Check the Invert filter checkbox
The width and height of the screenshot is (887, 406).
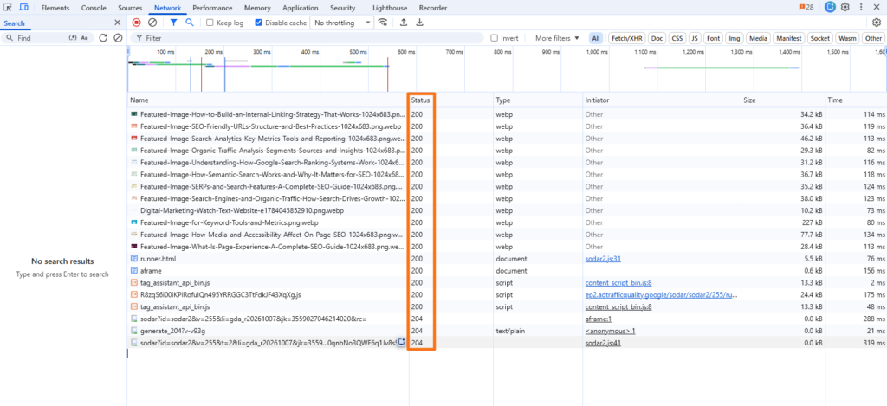(495, 38)
